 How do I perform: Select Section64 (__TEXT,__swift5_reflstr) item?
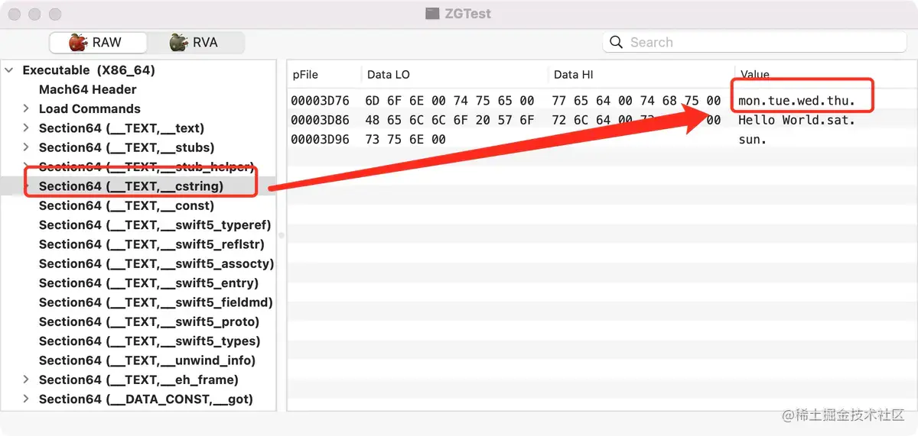point(151,244)
